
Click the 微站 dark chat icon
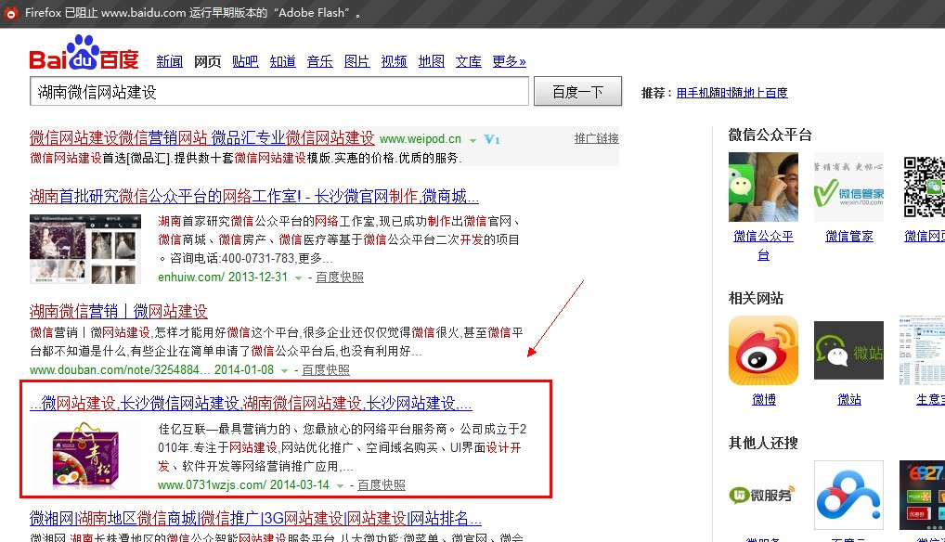point(848,351)
